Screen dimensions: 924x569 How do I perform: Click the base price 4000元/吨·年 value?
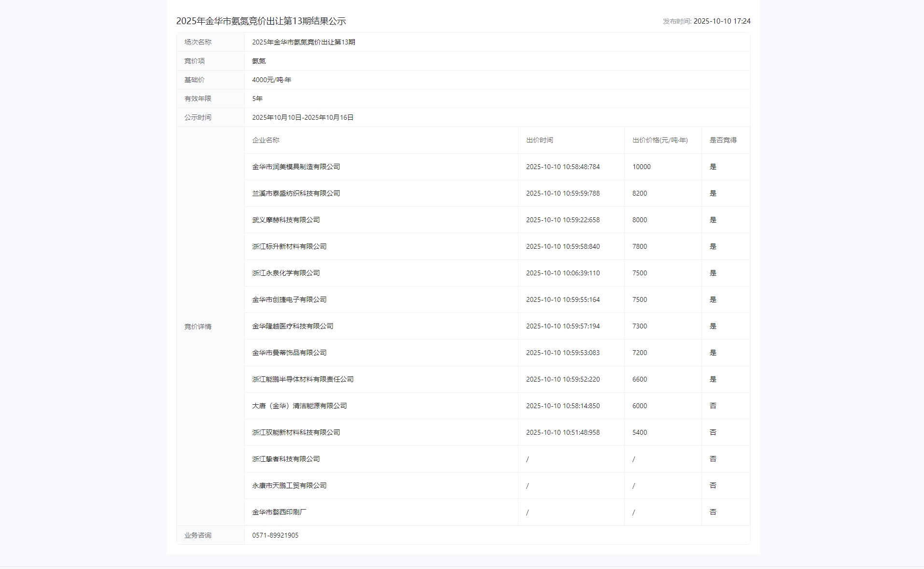[271, 80]
